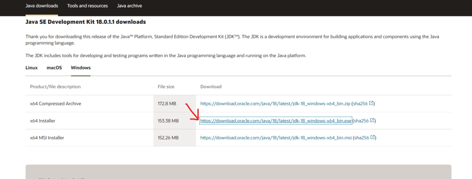Open the Tools and resources tab
This screenshot has width=472, height=179.
pyautogui.click(x=88, y=6)
